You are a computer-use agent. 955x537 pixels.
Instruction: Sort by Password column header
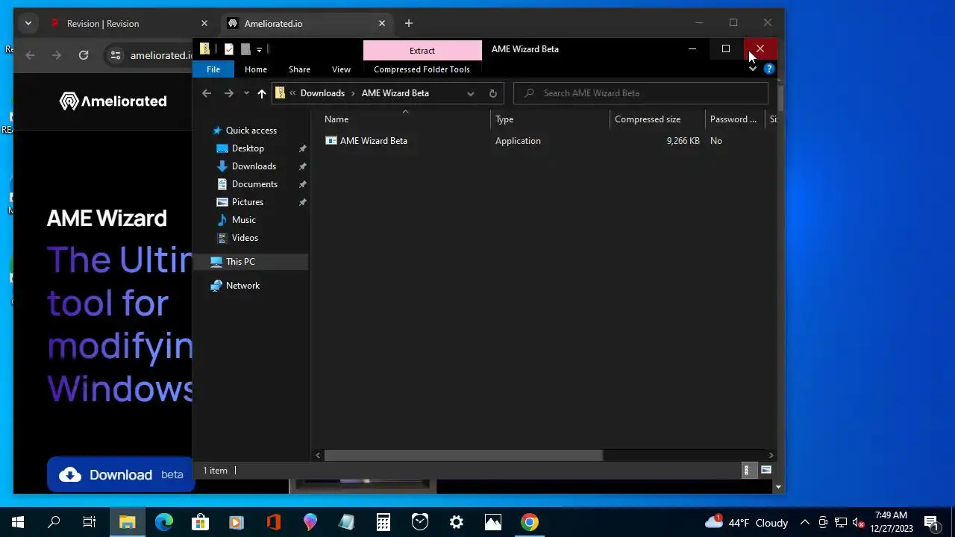[735, 119]
